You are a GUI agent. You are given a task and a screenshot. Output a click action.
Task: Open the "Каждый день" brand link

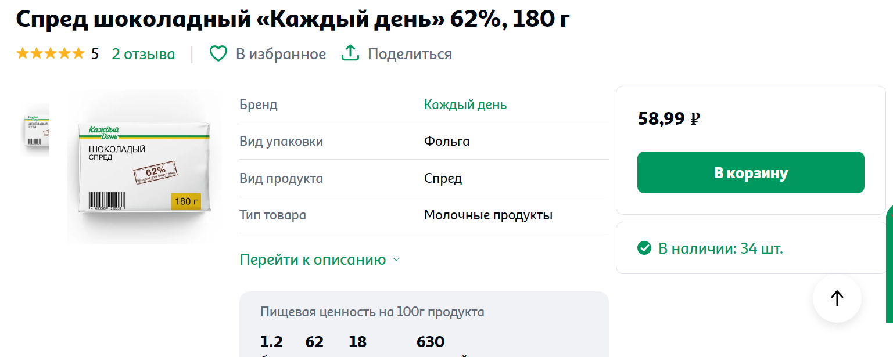click(465, 105)
